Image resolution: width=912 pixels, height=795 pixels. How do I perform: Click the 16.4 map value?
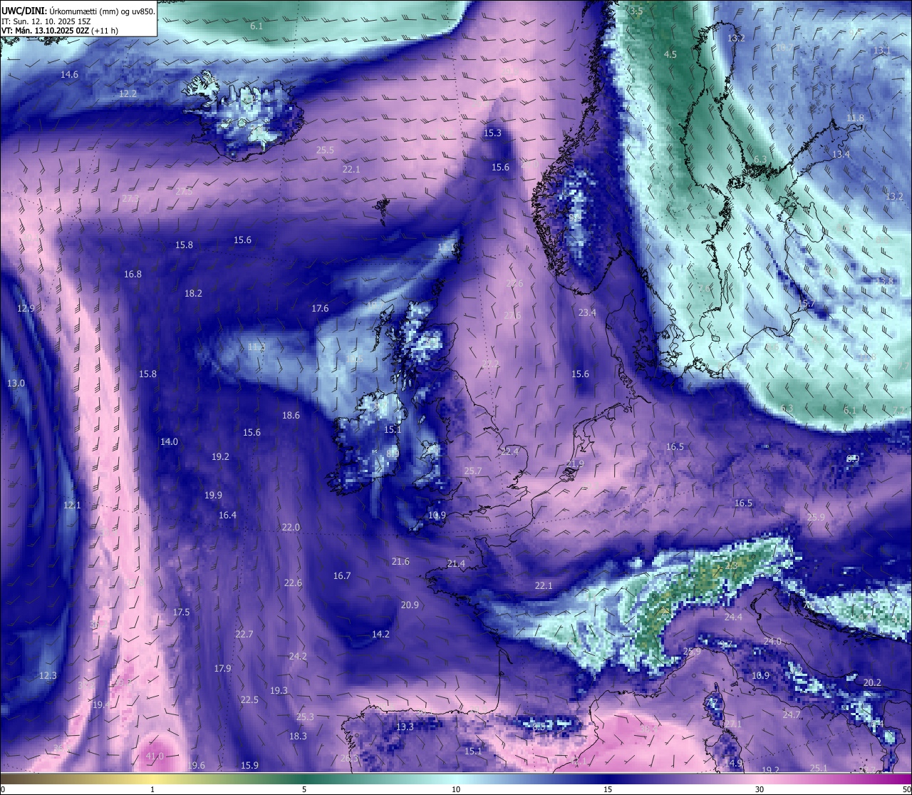227,515
